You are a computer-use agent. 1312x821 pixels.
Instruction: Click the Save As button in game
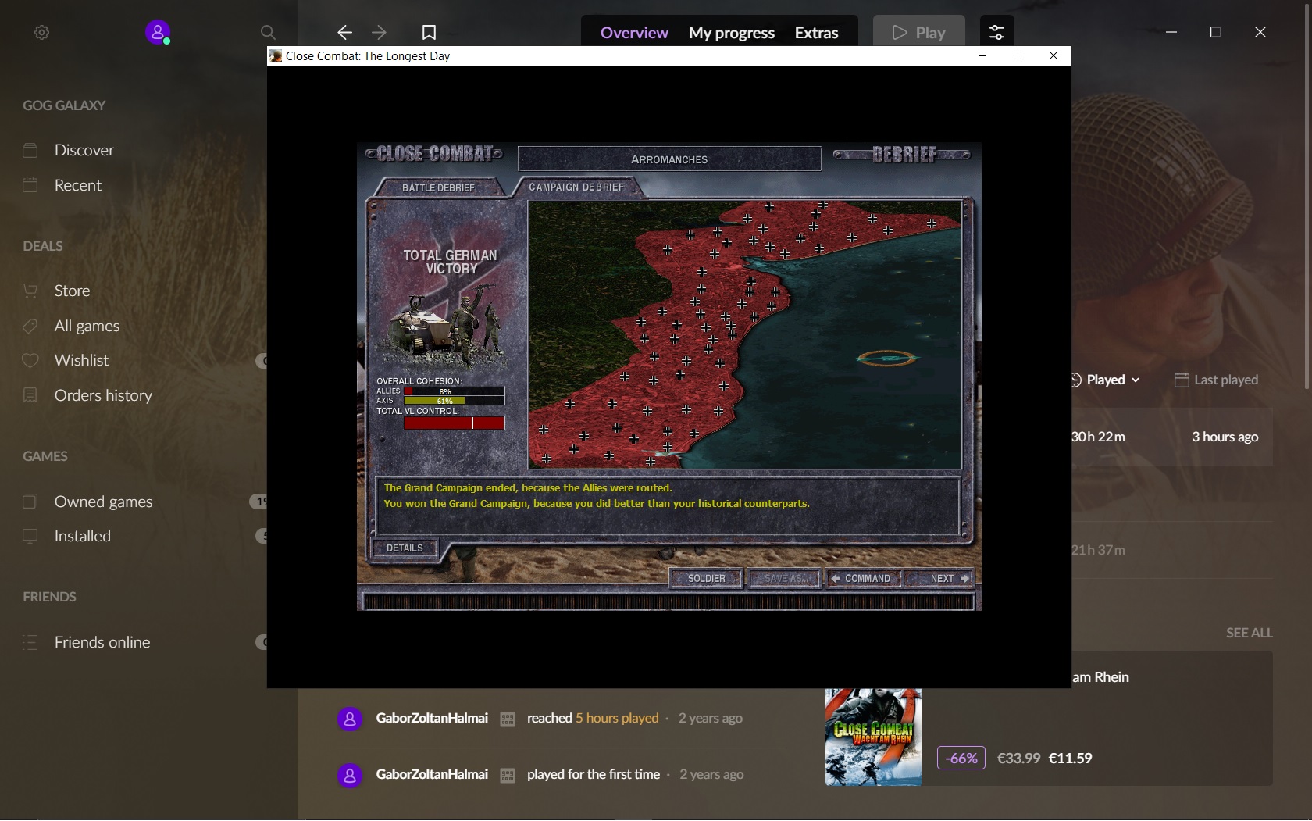(784, 578)
